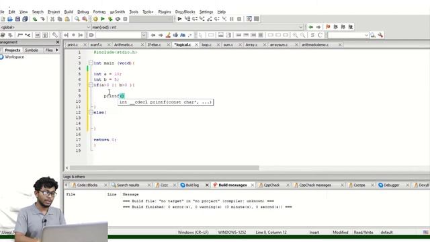Click the Abort build icon
The width and height of the screenshot is (430, 242).
125,19
